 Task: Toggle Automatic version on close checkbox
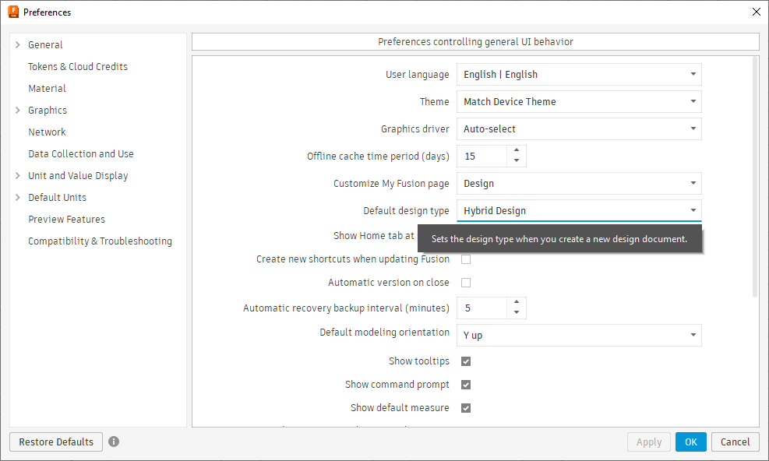point(466,283)
